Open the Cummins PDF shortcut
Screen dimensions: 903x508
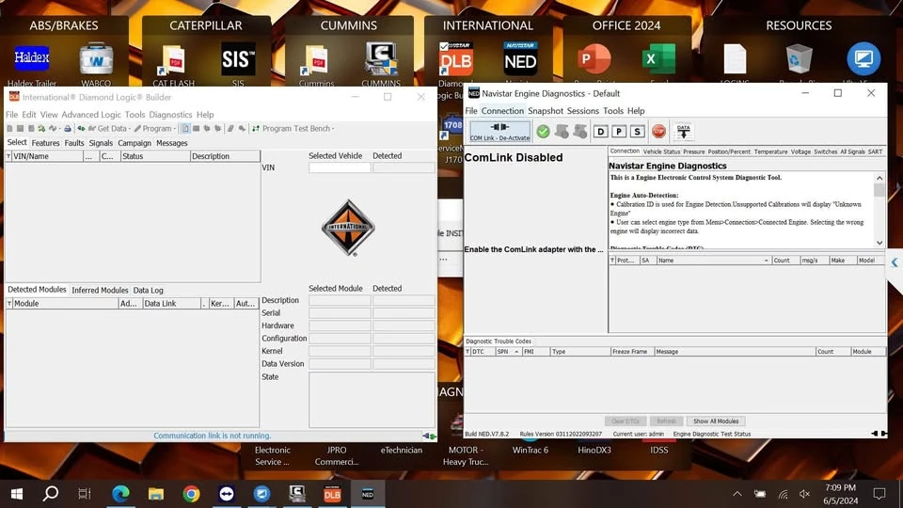pyautogui.click(x=316, y=65)
